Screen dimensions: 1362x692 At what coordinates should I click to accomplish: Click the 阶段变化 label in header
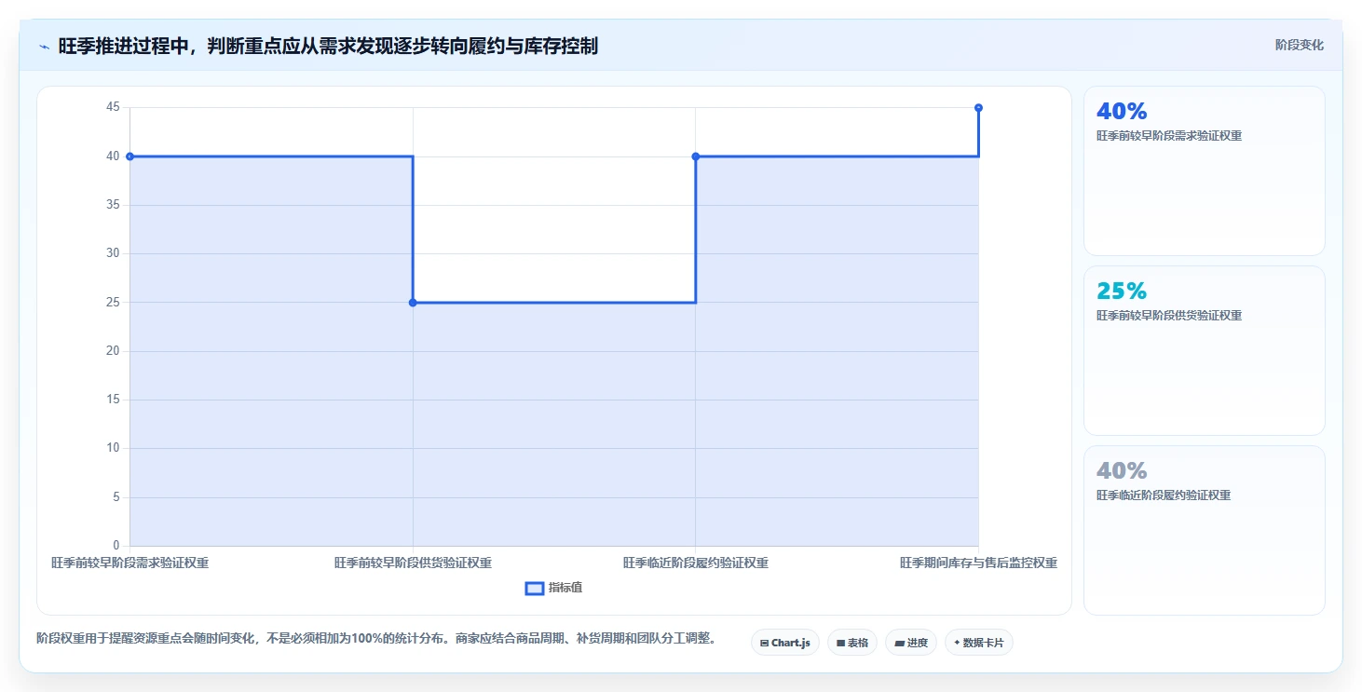pyautogui.click(x=1299, y=45)
